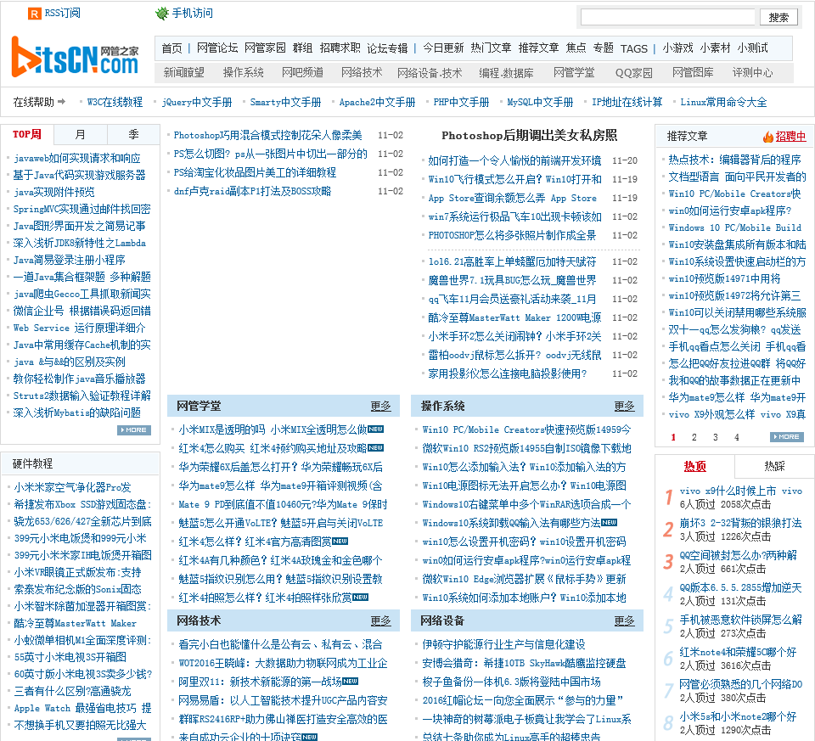Select the 网吧频道 category tab
The height and width of the screenshot is (741, 815).
click(302, 73)
